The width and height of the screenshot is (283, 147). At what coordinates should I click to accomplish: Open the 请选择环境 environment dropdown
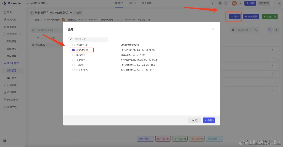[x=247, y=30]
